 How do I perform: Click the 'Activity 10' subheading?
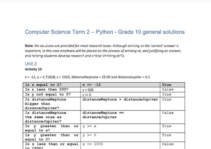33,70
